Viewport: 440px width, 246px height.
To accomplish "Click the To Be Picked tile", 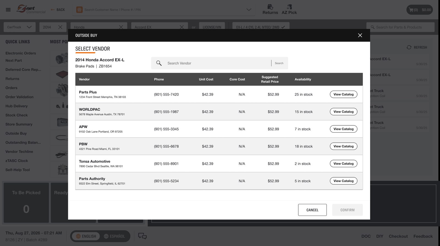I will click(26, 203).
